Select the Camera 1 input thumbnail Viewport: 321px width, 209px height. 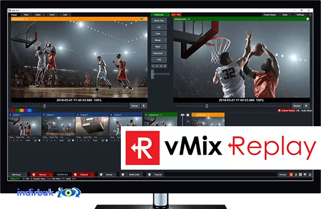pos(25,126)
